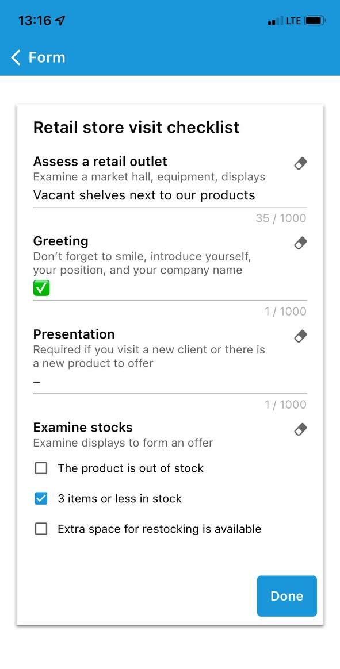Tap the battery indicator icon

(x=315, y=21)
